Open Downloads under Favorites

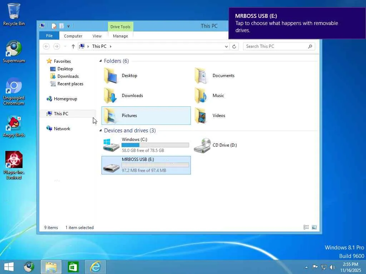click(68, 76)
